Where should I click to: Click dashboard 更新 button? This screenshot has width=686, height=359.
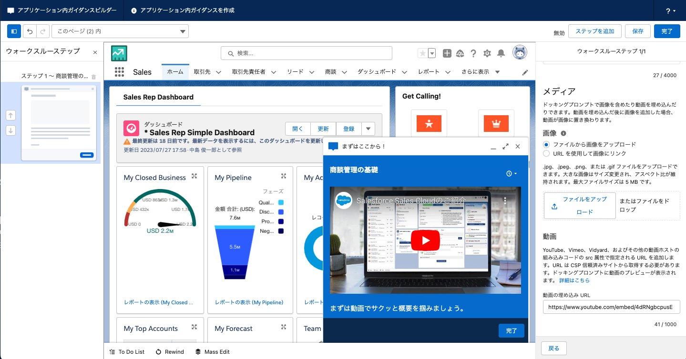click(323, 129)
